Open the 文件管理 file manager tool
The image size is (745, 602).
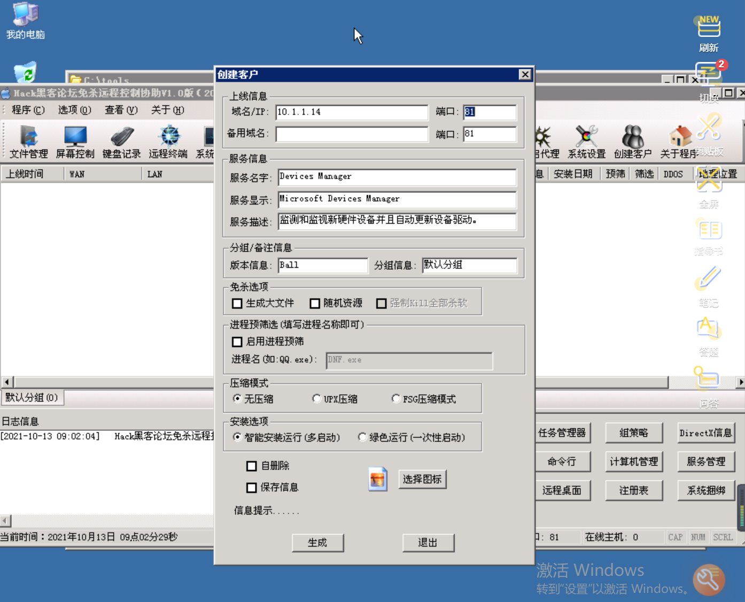coord(29,142)
